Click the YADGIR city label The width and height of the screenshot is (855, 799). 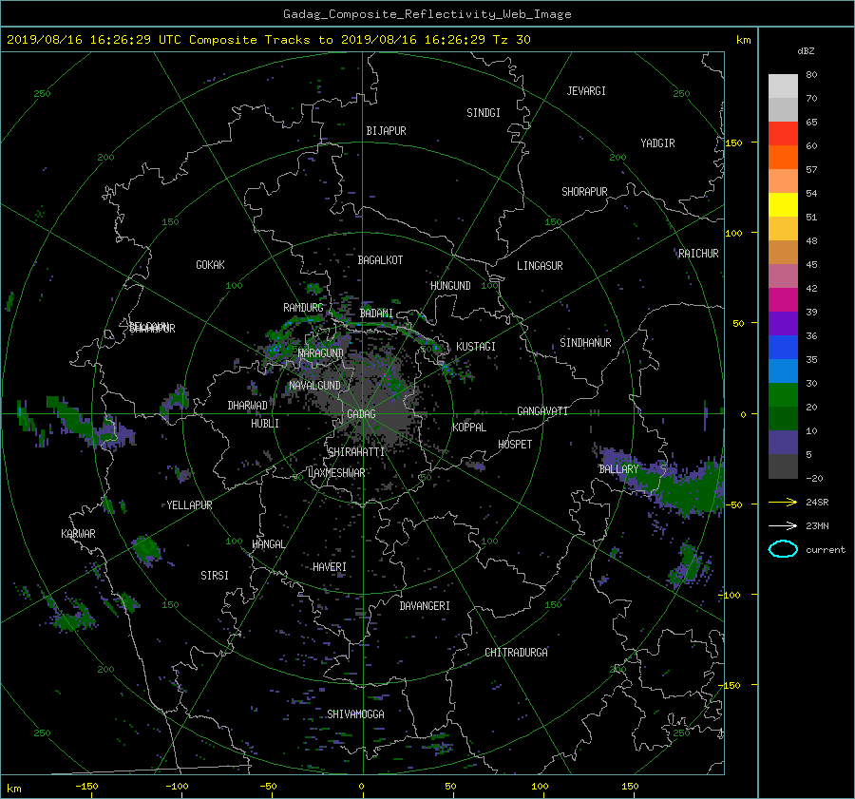point(657,143)
